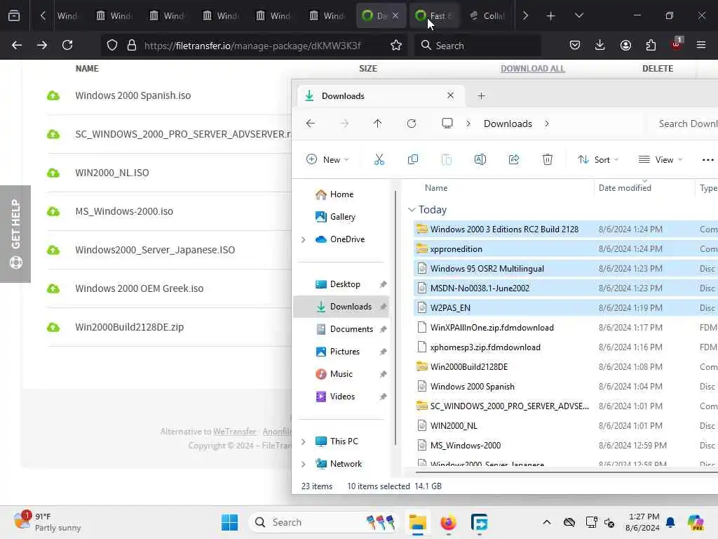Download Windows 2000 Spanish.iso cloud icon
718x539 pixels.
[53, 95]
